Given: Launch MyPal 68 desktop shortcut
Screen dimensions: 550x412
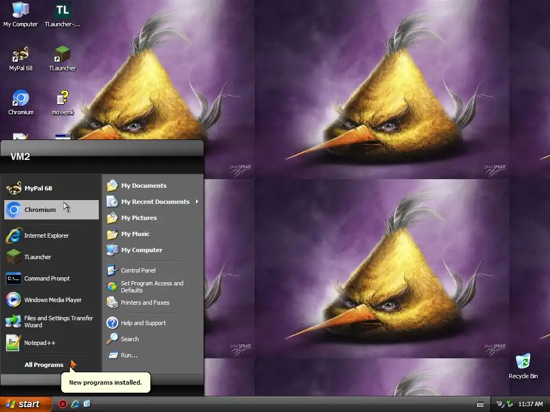Looking at the screenshot, I should pyautogui.click(x=21, y=58).
